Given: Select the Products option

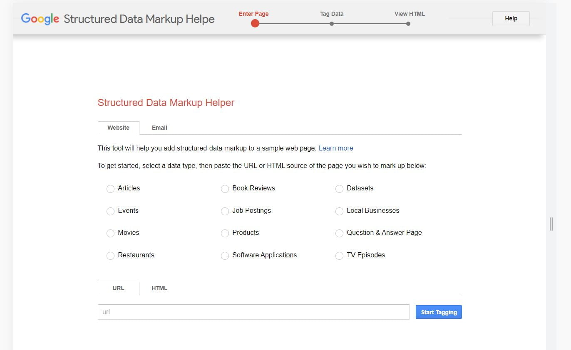Looking at the screenshot, I should pyautogui.click(x=225, y=233).
